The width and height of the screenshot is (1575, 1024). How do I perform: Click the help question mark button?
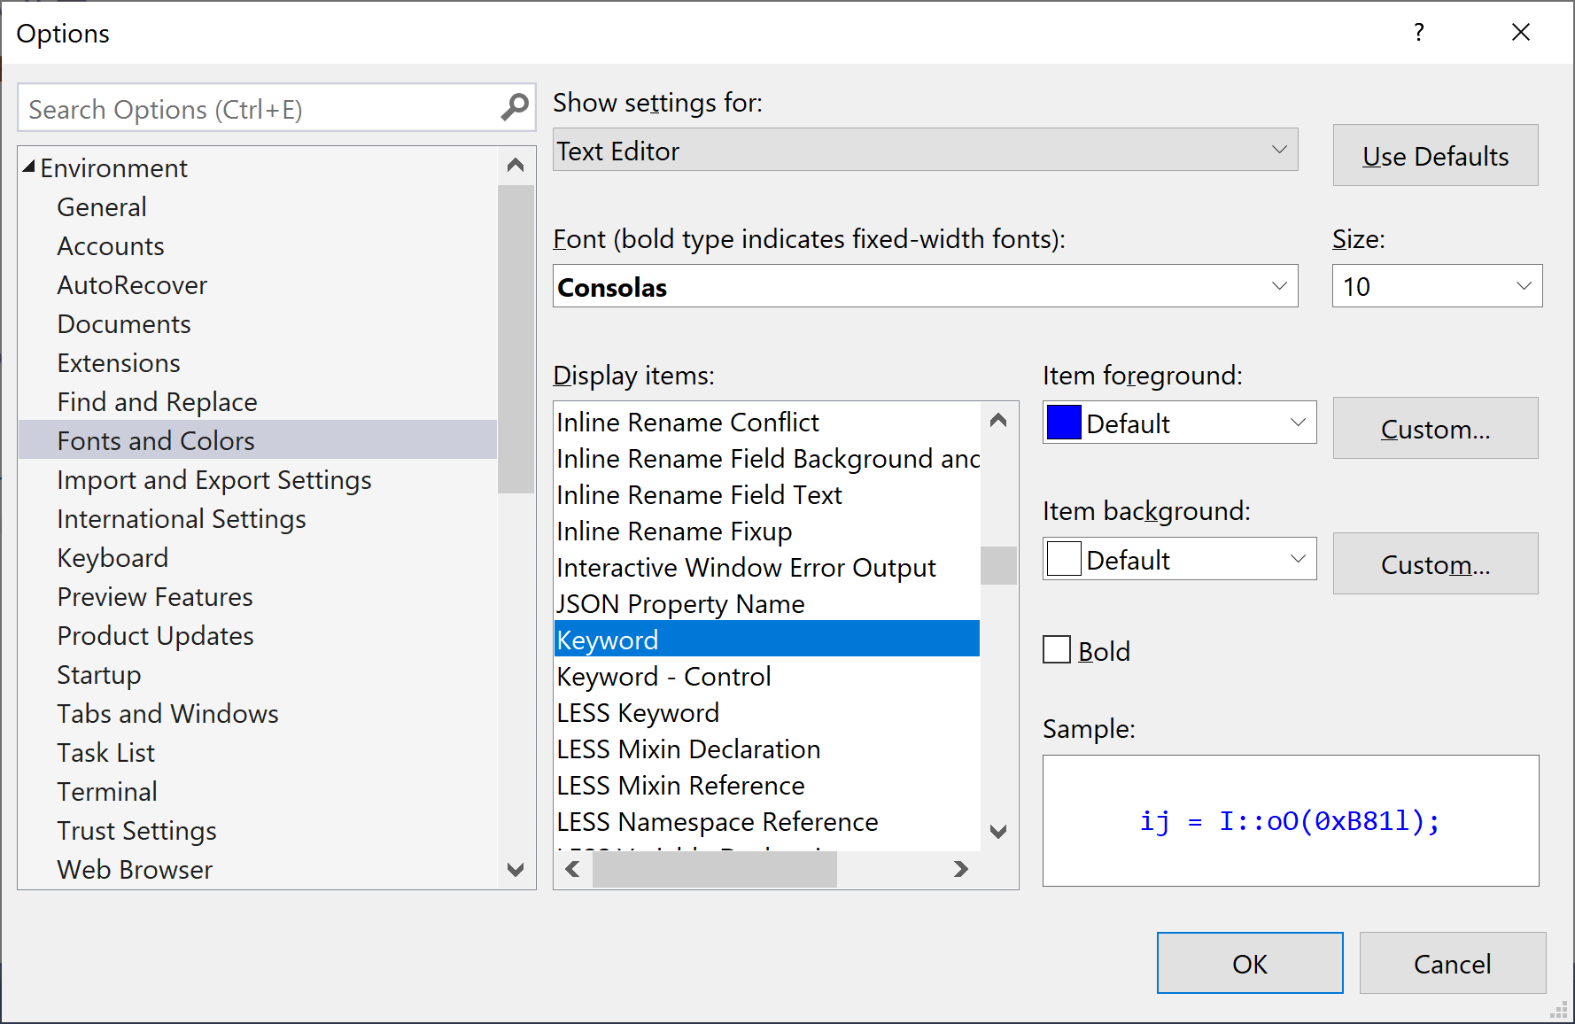click(x=1419, y=33)
